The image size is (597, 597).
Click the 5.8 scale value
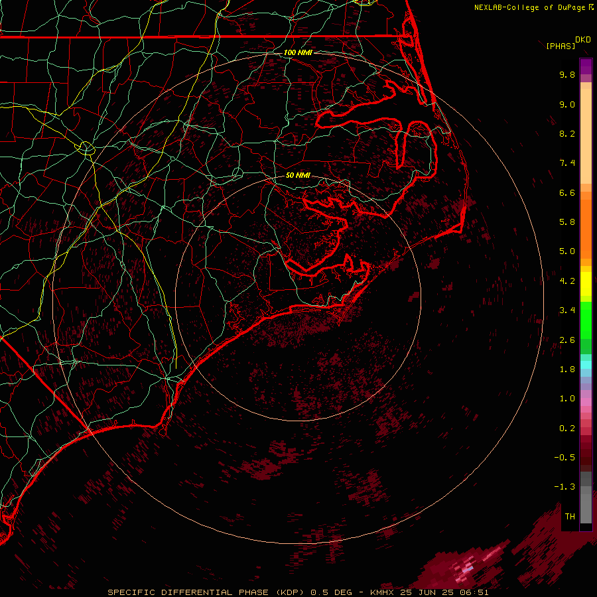567,222
